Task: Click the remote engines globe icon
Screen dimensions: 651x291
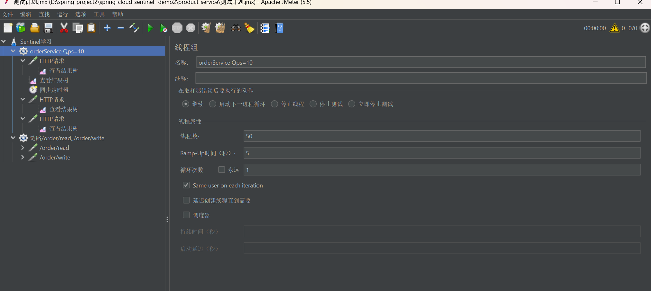Action: pos(645,28)
